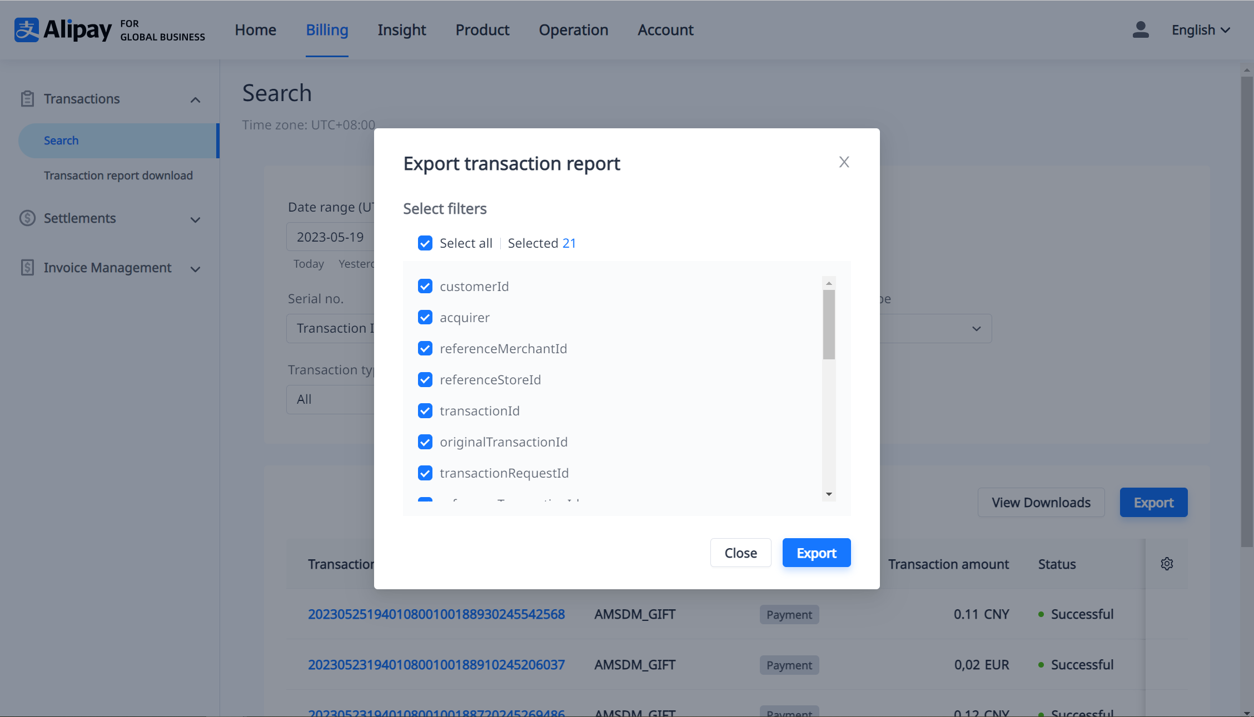
Task: Click the Settlements dollar circle icon
Action: coord(27,218)
